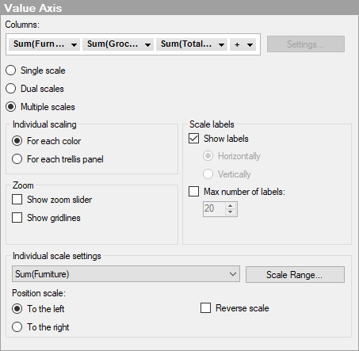The image size is (359, 351).
Task: Click the max labels number field showing 20
Action: point(214,209)
